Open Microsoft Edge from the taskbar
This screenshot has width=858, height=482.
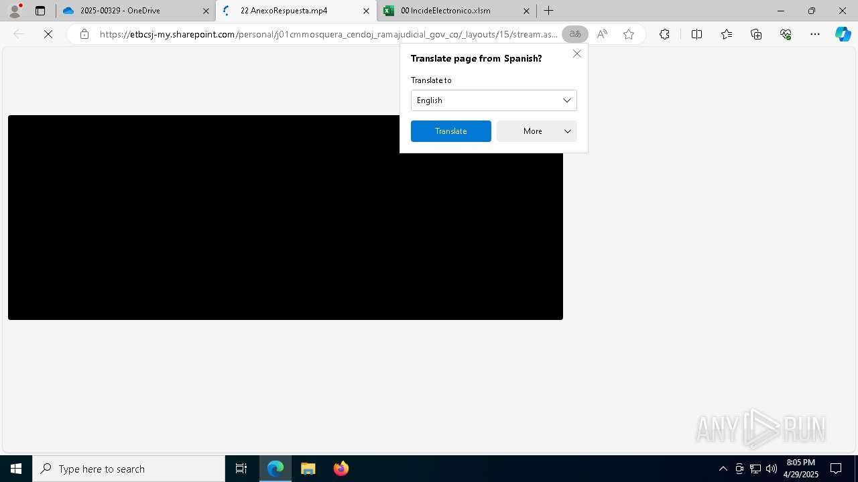coord(275,469)
